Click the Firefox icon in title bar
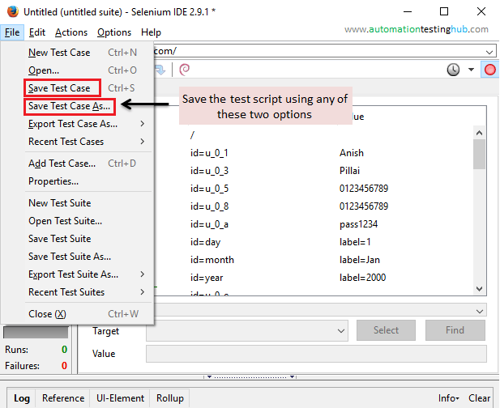 tap(13, 12)
